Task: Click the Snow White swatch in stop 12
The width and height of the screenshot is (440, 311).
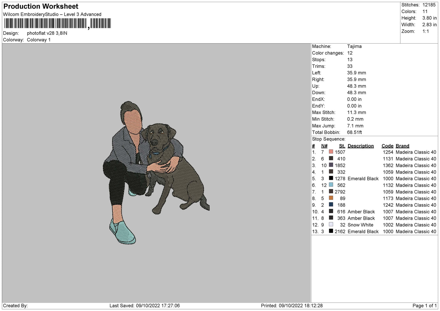Action: pyautogui.click(x=331, y=224)
